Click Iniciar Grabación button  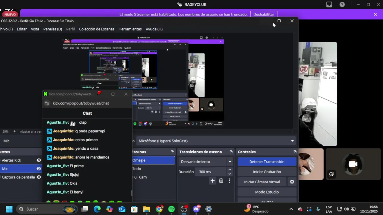tap(267, 172)
